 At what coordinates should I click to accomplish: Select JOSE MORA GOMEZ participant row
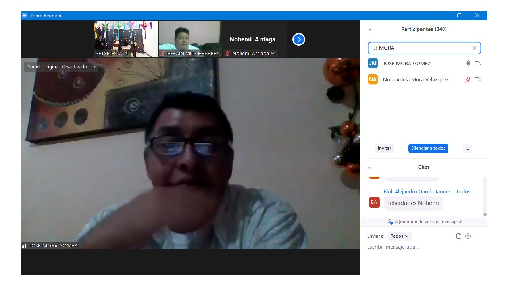click(424, 63)
